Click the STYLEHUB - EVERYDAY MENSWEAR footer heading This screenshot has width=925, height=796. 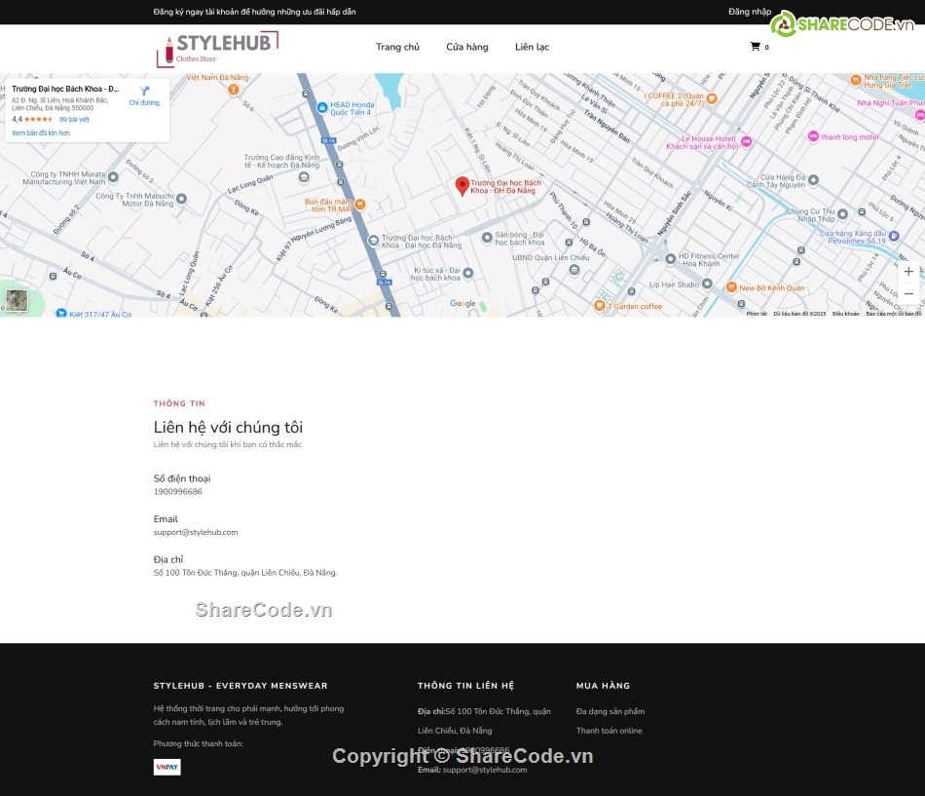[x=240, y=686]
